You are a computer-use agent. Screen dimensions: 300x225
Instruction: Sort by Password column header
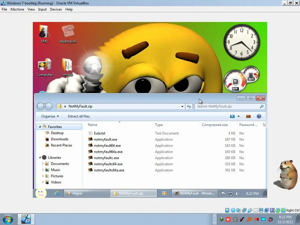(x=248, y=125)
